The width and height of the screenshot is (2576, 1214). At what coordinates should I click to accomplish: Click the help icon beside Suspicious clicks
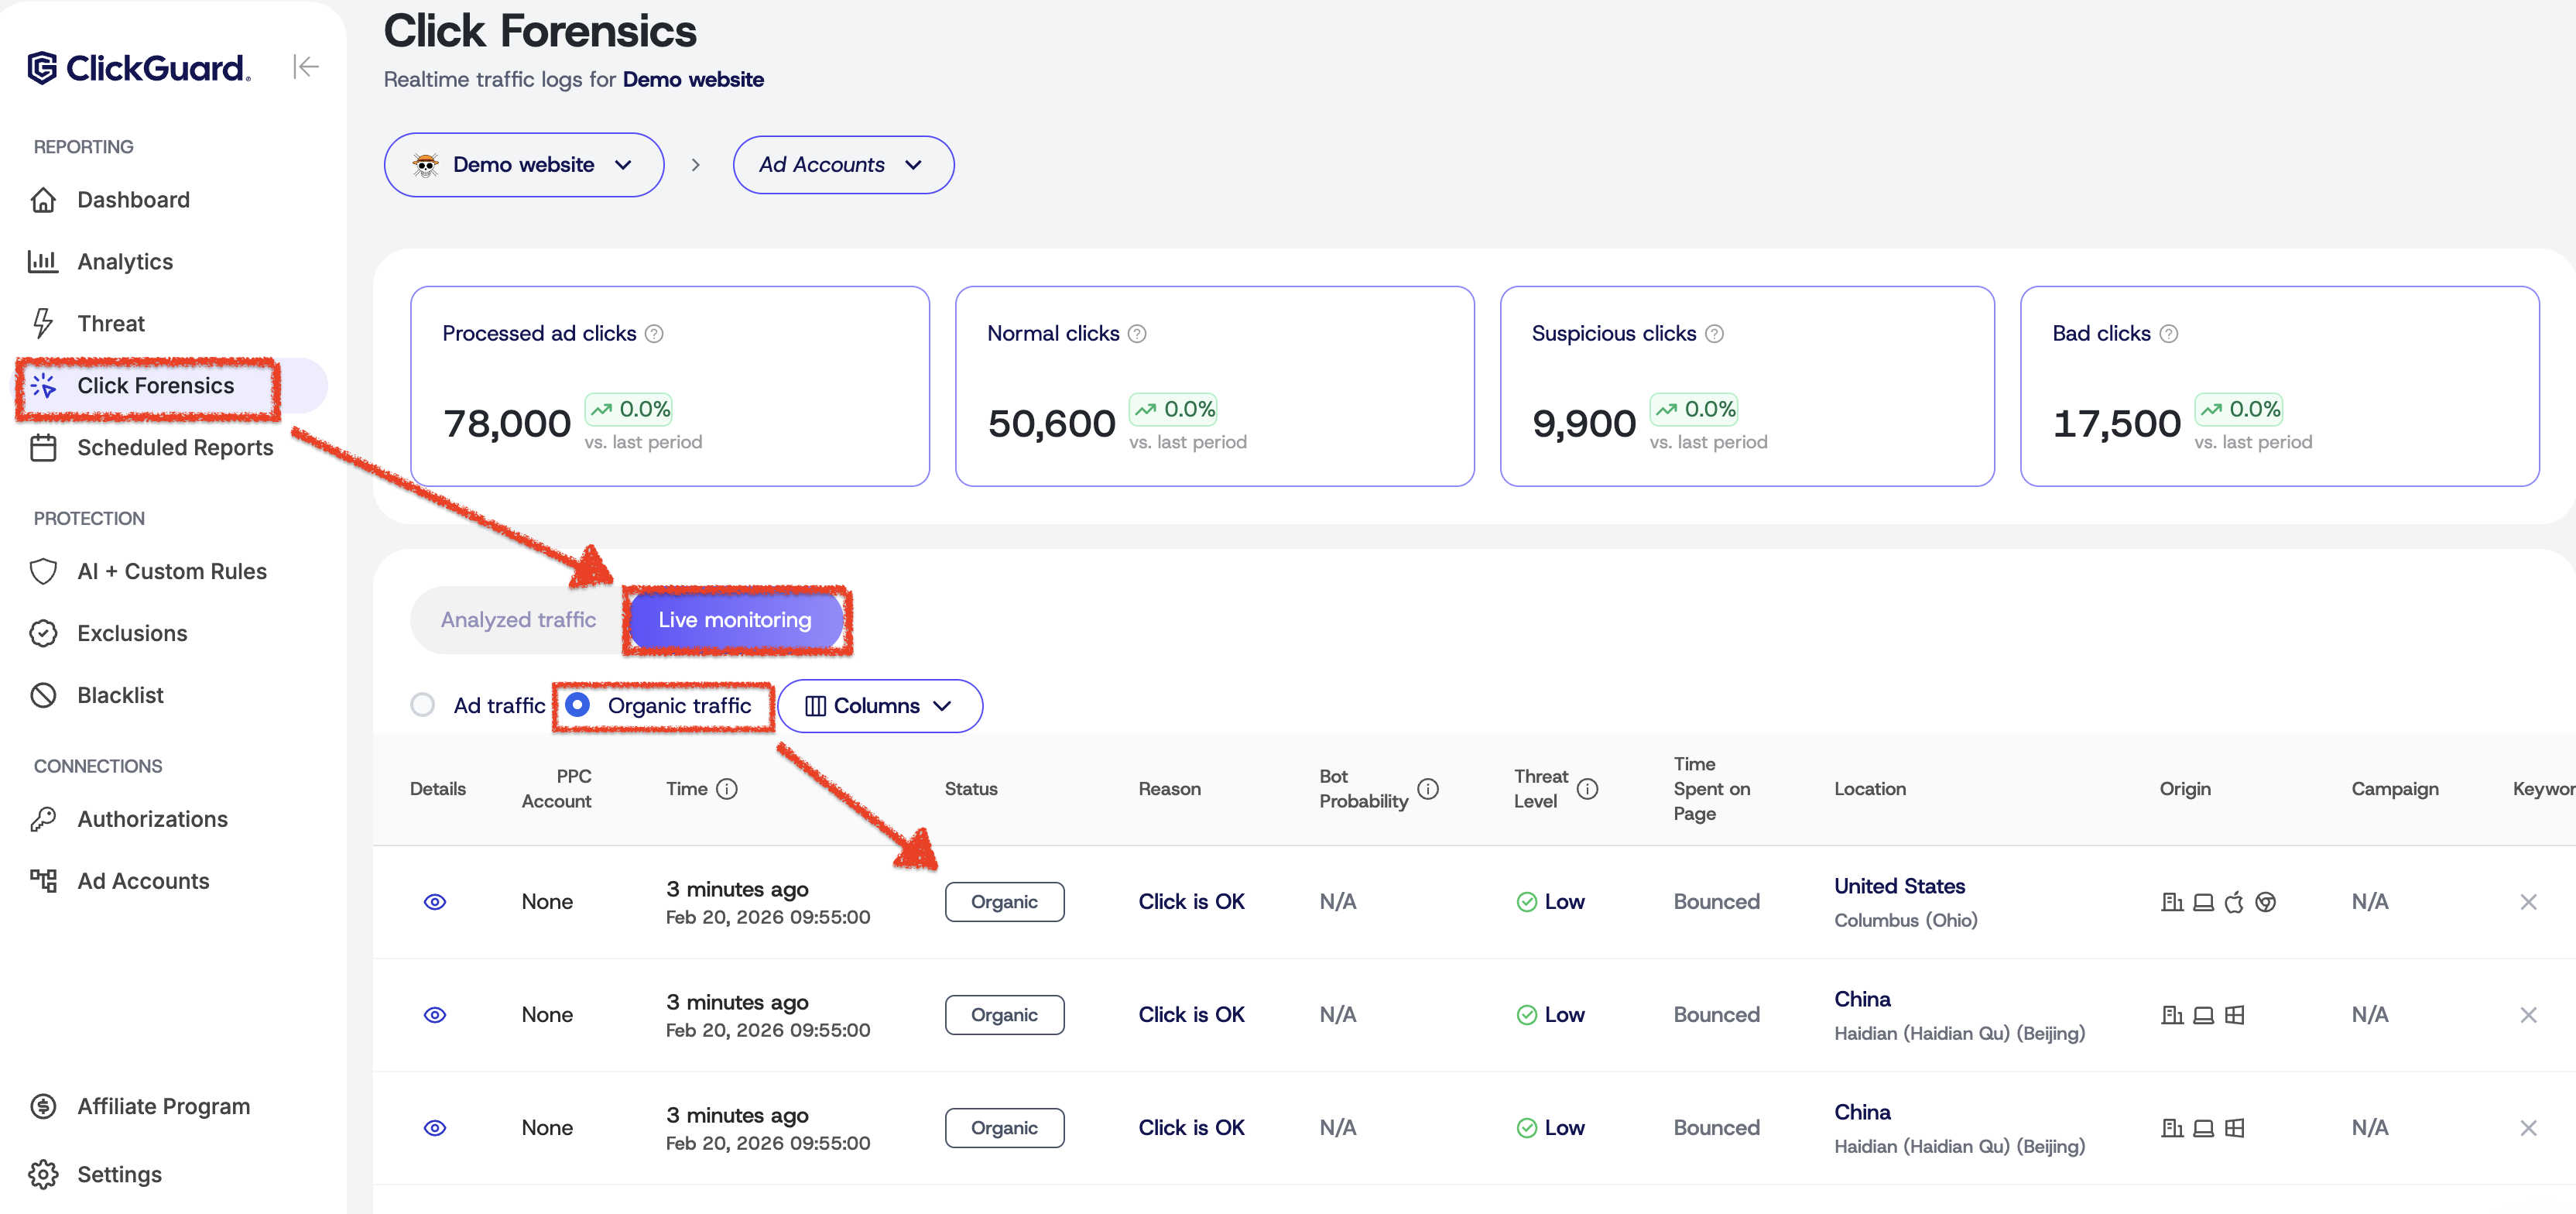tap(1714, 334)
